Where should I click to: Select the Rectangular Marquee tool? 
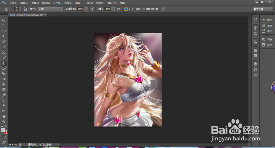click(x=4, y=26)
